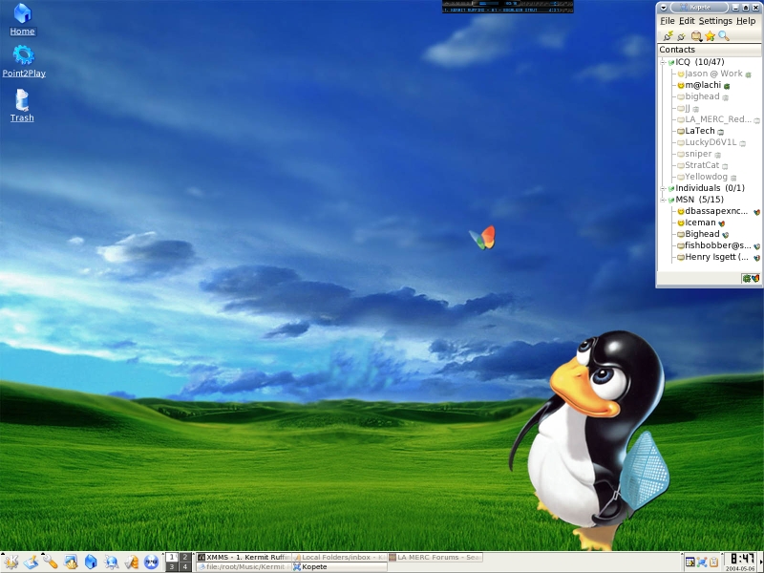Screen dimensions: 764x573
Task: Switch to virtual desktop 2
Action: [x=185, y=557]
